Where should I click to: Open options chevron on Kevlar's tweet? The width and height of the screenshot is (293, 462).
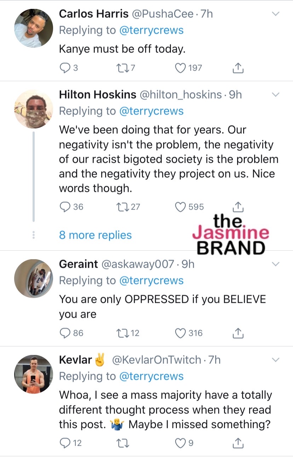(276, 360)
